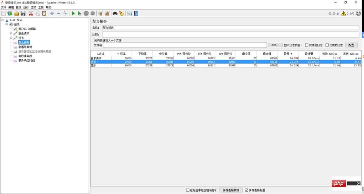Click the Copy icon in toolbar
364x194 pixels.
(x=38, y=14)
